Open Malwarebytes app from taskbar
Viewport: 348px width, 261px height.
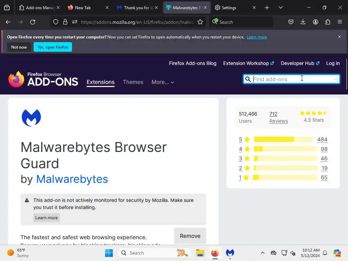click(230, 253)
